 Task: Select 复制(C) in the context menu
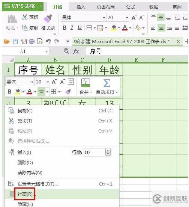(x=62, y=110)
